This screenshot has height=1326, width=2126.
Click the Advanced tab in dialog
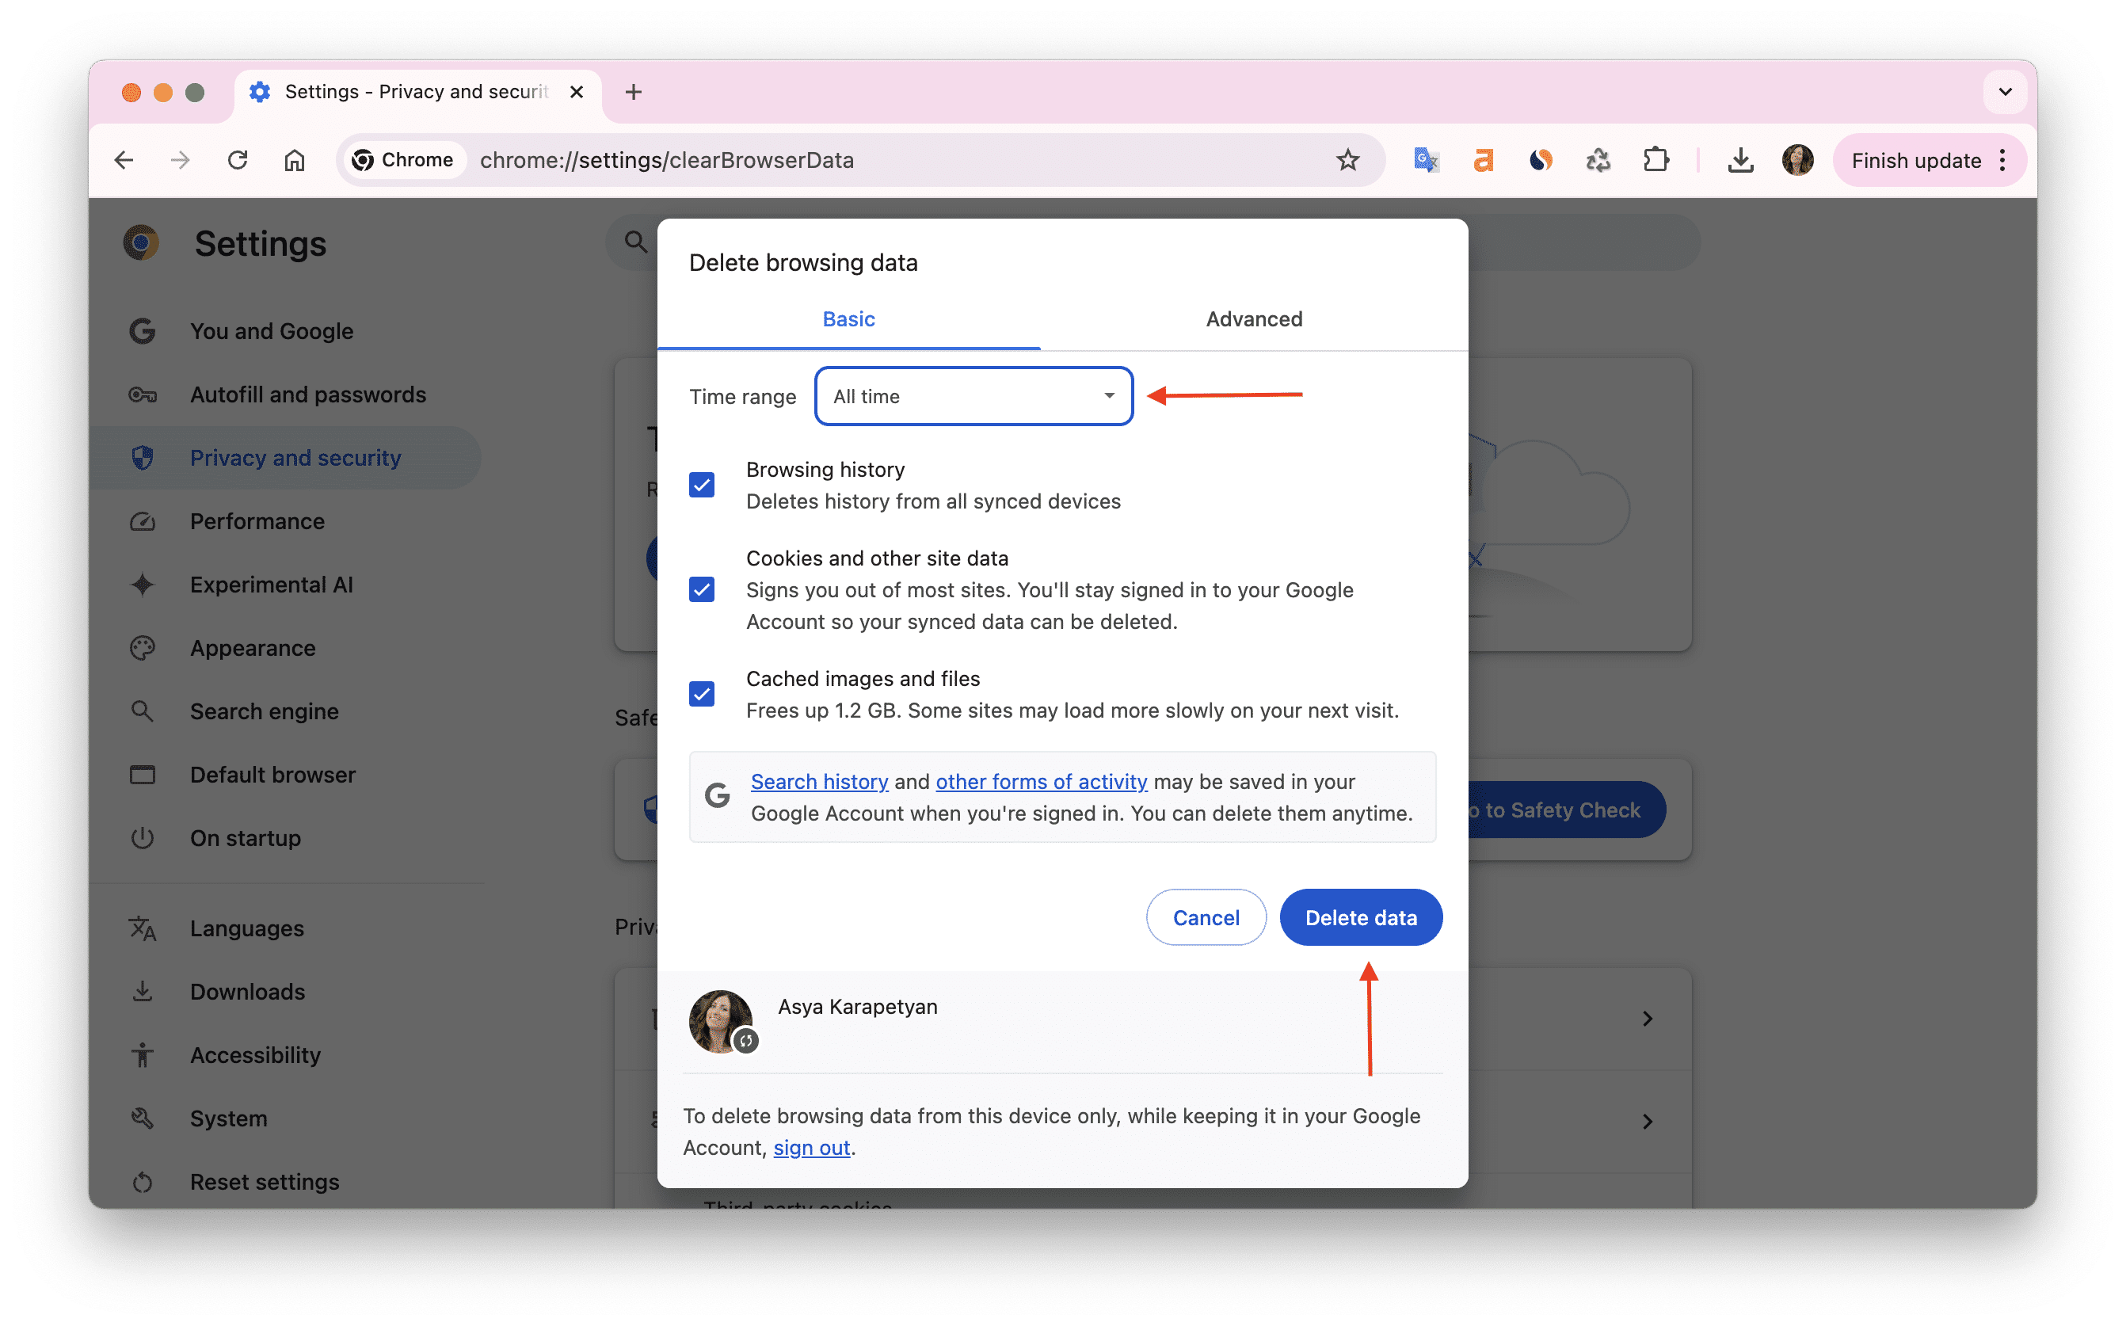pos(1254,319)
